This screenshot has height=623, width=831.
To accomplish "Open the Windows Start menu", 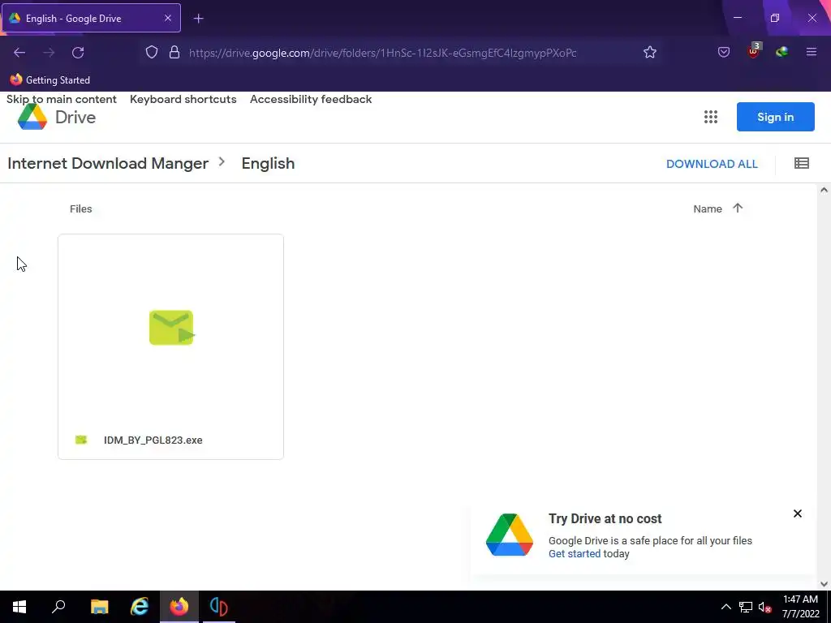I will [19, 607].
